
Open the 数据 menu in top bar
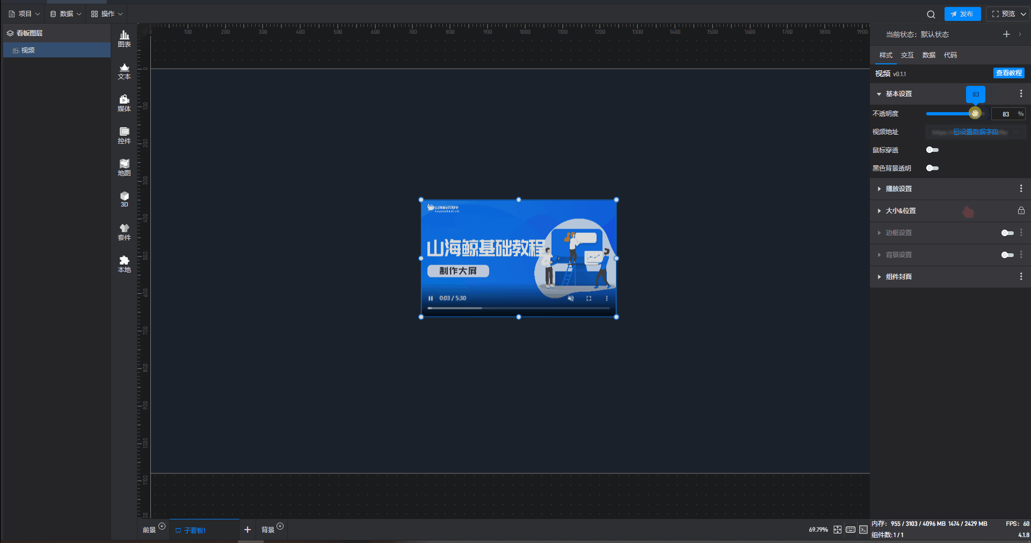point(66,14)
